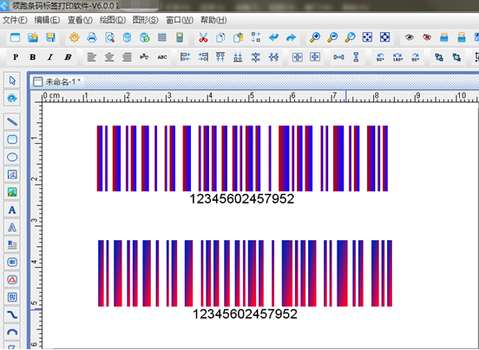479x350 pixels.
Task: Open the 帮助(H) menu
Action: coord(213,20)
